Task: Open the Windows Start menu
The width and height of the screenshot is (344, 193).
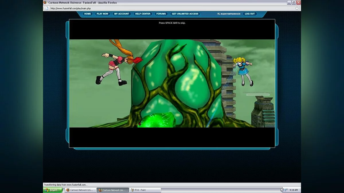Action: click(53, 190)
